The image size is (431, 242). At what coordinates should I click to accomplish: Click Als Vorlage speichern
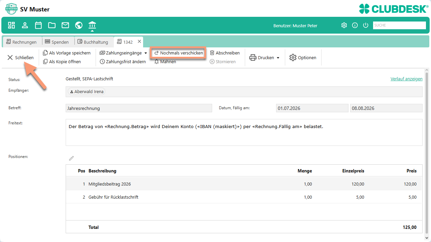pos(67,53)
